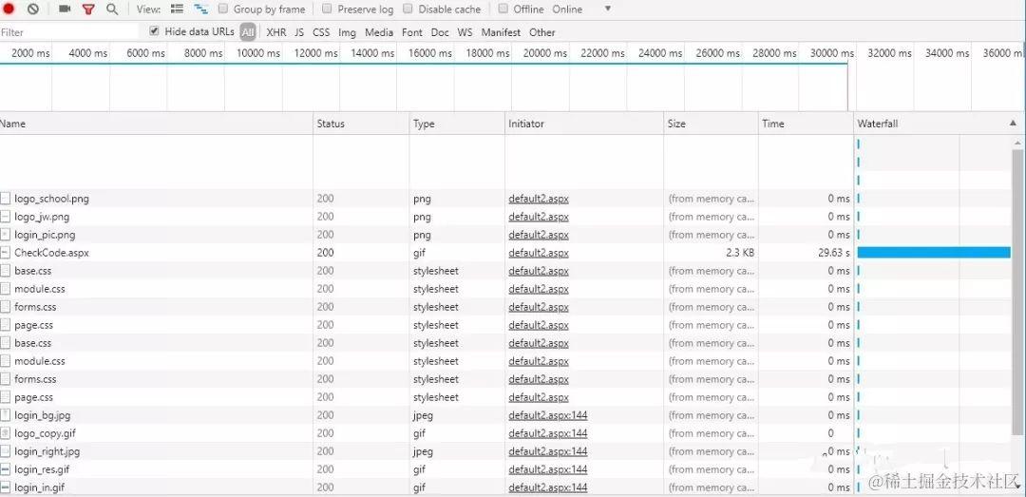
Task: Open initiator link for logo_school.png
Action: pos(539,199)
